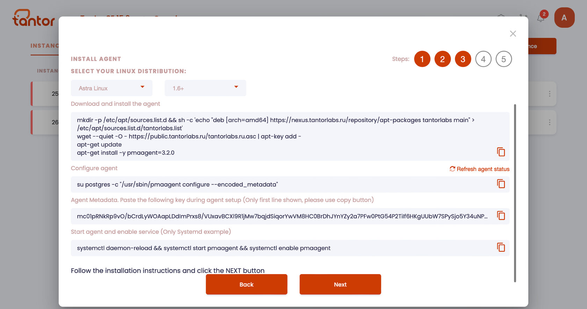Jump to step 4
Viewport: 587px width, 309px height.
tap(483, 59)
